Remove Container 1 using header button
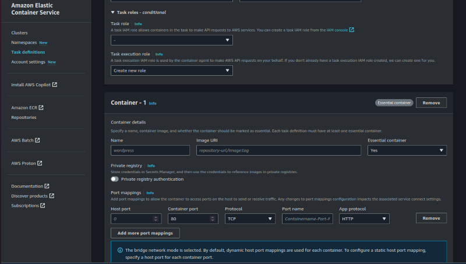466x264 pixels. point(431,103)
